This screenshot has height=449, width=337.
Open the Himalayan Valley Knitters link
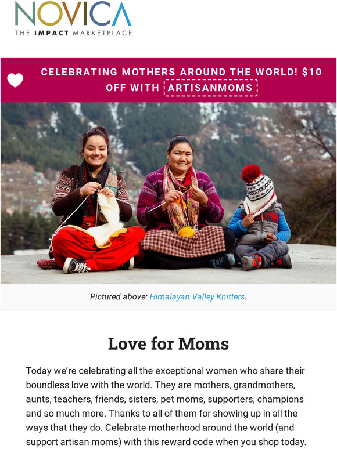point(198,296)
